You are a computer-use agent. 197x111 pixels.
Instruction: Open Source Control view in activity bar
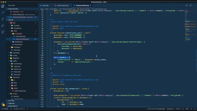click(x=3, y=19)
